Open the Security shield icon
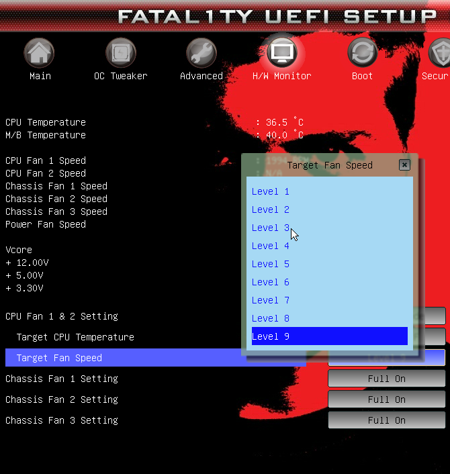 439,53
